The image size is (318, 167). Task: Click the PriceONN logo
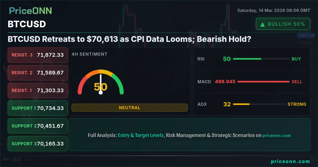click(30, 11)
